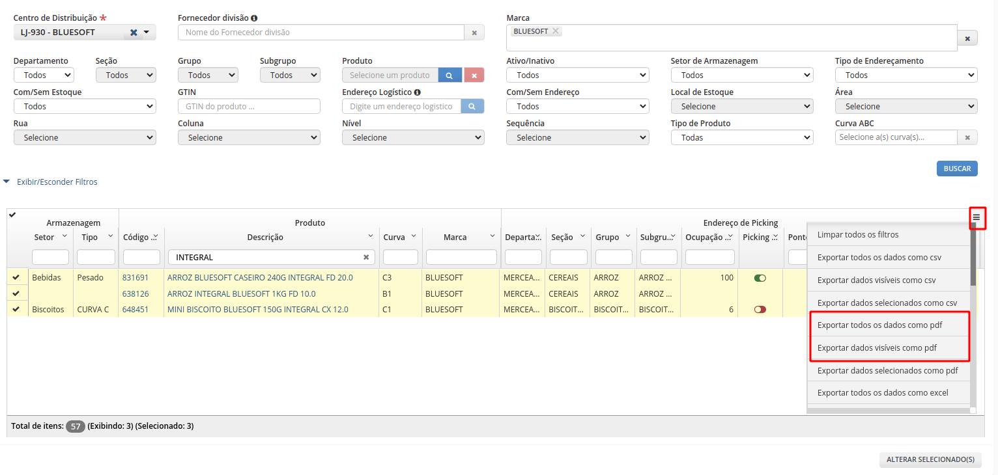Image resolution: width=998 pixels, height=475 pixels.
Task: Choose Exportar dados visíveis como pdf
Action: [889, 347]
